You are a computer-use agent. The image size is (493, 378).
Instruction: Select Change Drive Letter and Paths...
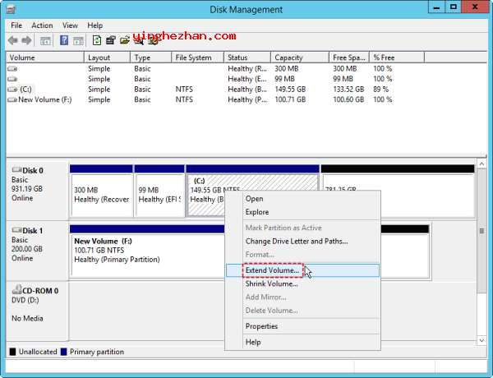(296, 241)
